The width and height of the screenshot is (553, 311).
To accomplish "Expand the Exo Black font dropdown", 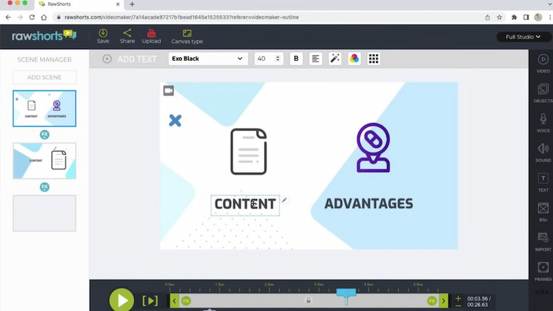I will click(208, 59).
